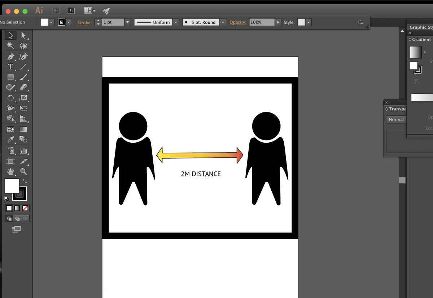Swap fill and stroke colors

(25, 181)
